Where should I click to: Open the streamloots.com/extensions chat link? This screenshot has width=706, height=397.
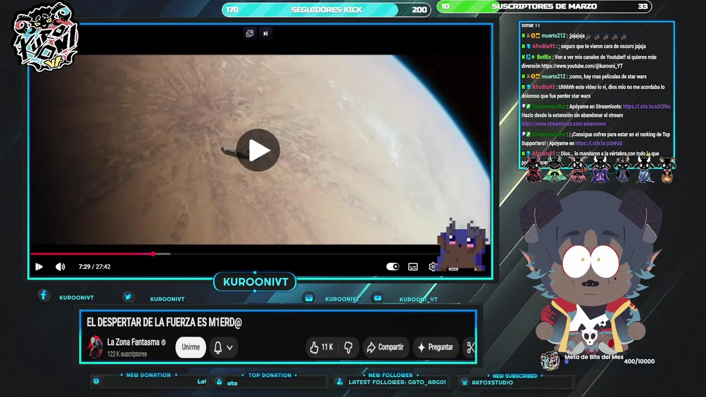pos(564,124)
